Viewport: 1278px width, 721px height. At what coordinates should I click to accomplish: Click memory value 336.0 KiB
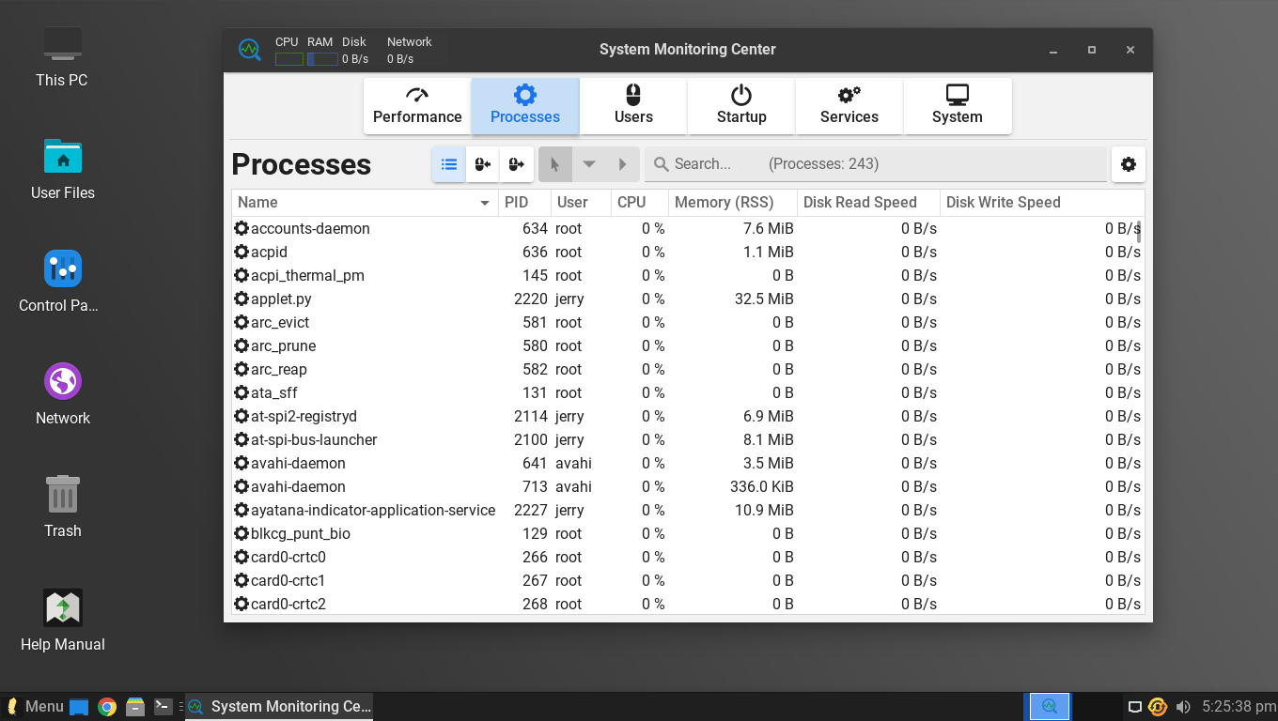point(761,486)
